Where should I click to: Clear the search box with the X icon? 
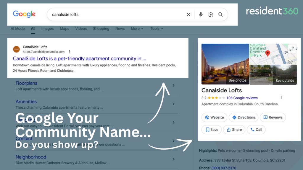188,14
